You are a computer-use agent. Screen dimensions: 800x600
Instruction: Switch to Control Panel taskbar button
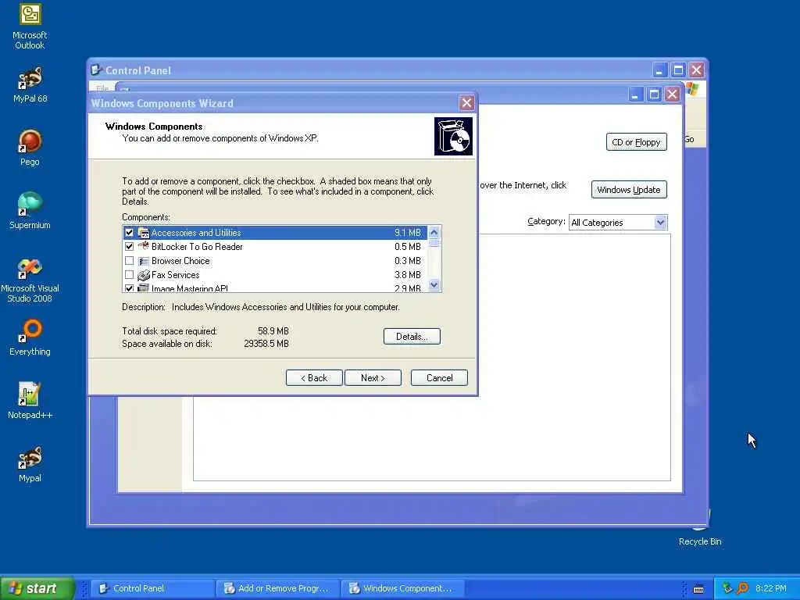tap(153, 588)
